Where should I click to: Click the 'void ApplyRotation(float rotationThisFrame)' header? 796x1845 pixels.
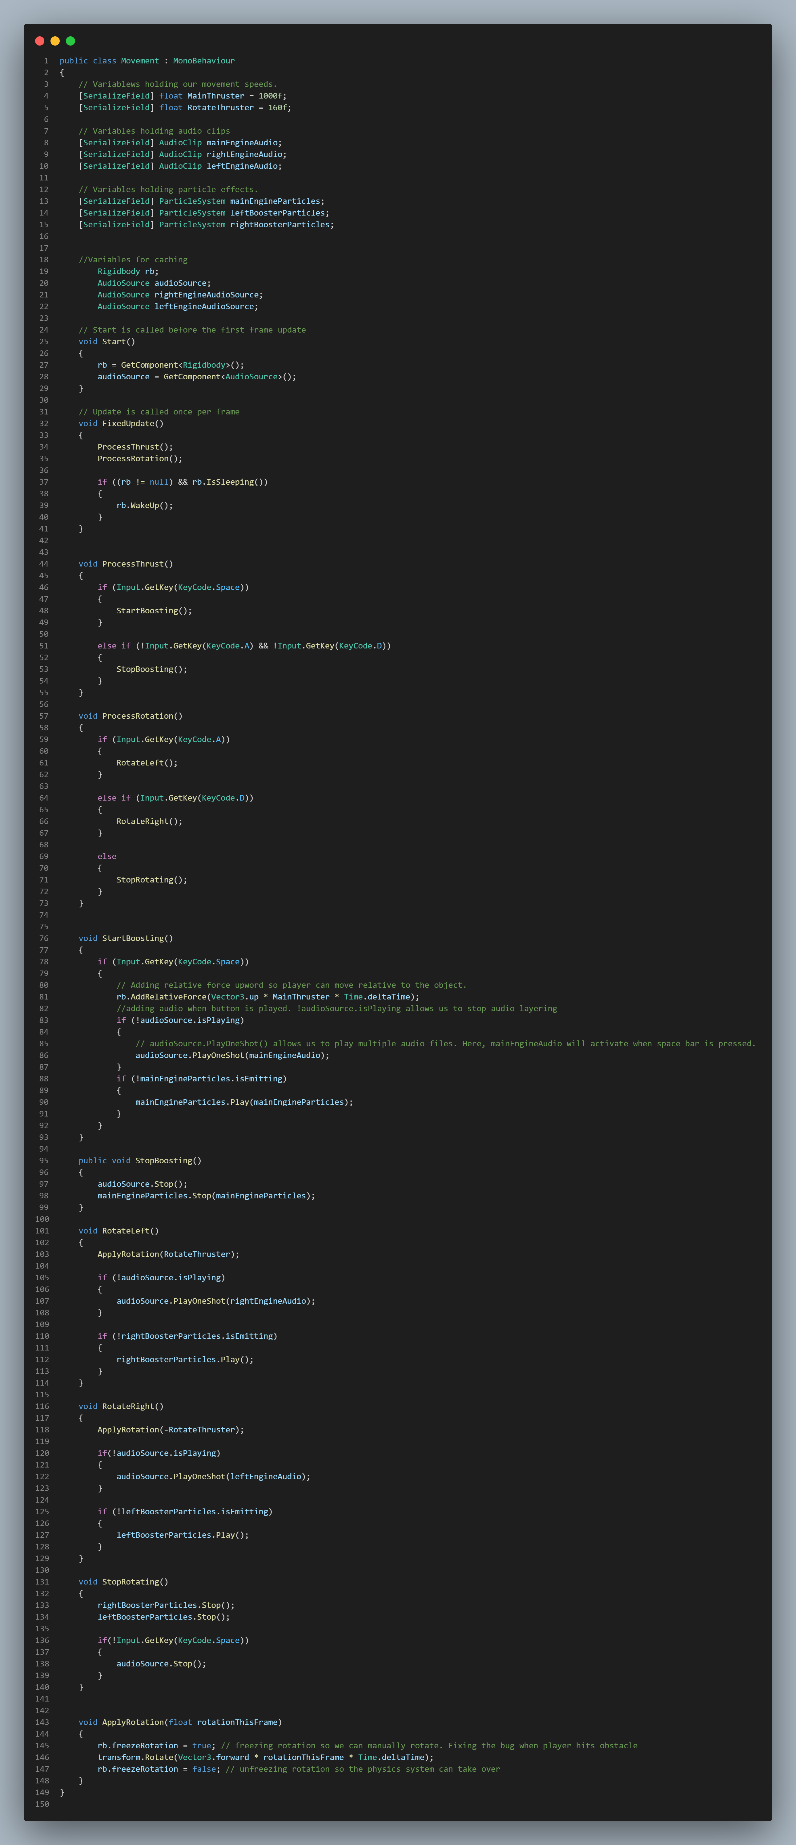pyautogui.click(x=180, y=1722)
